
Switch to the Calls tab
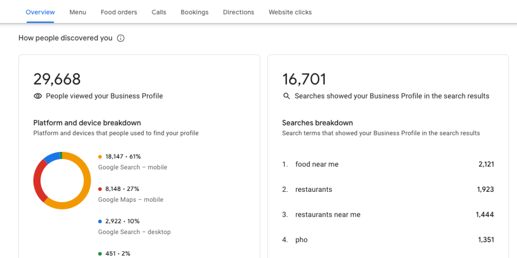[159, 12]
